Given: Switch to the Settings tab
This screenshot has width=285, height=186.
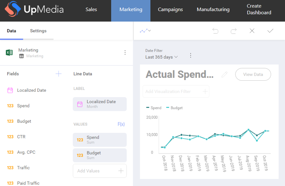Looking at the screenshot, I should coord(38,31).
